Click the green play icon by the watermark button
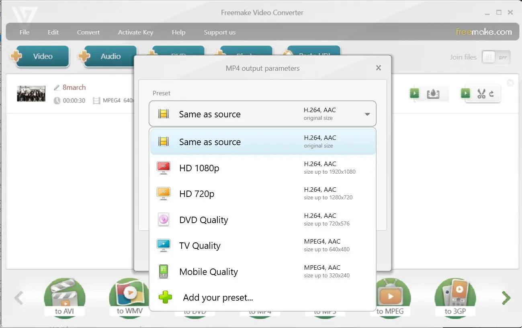 (414, 94)
